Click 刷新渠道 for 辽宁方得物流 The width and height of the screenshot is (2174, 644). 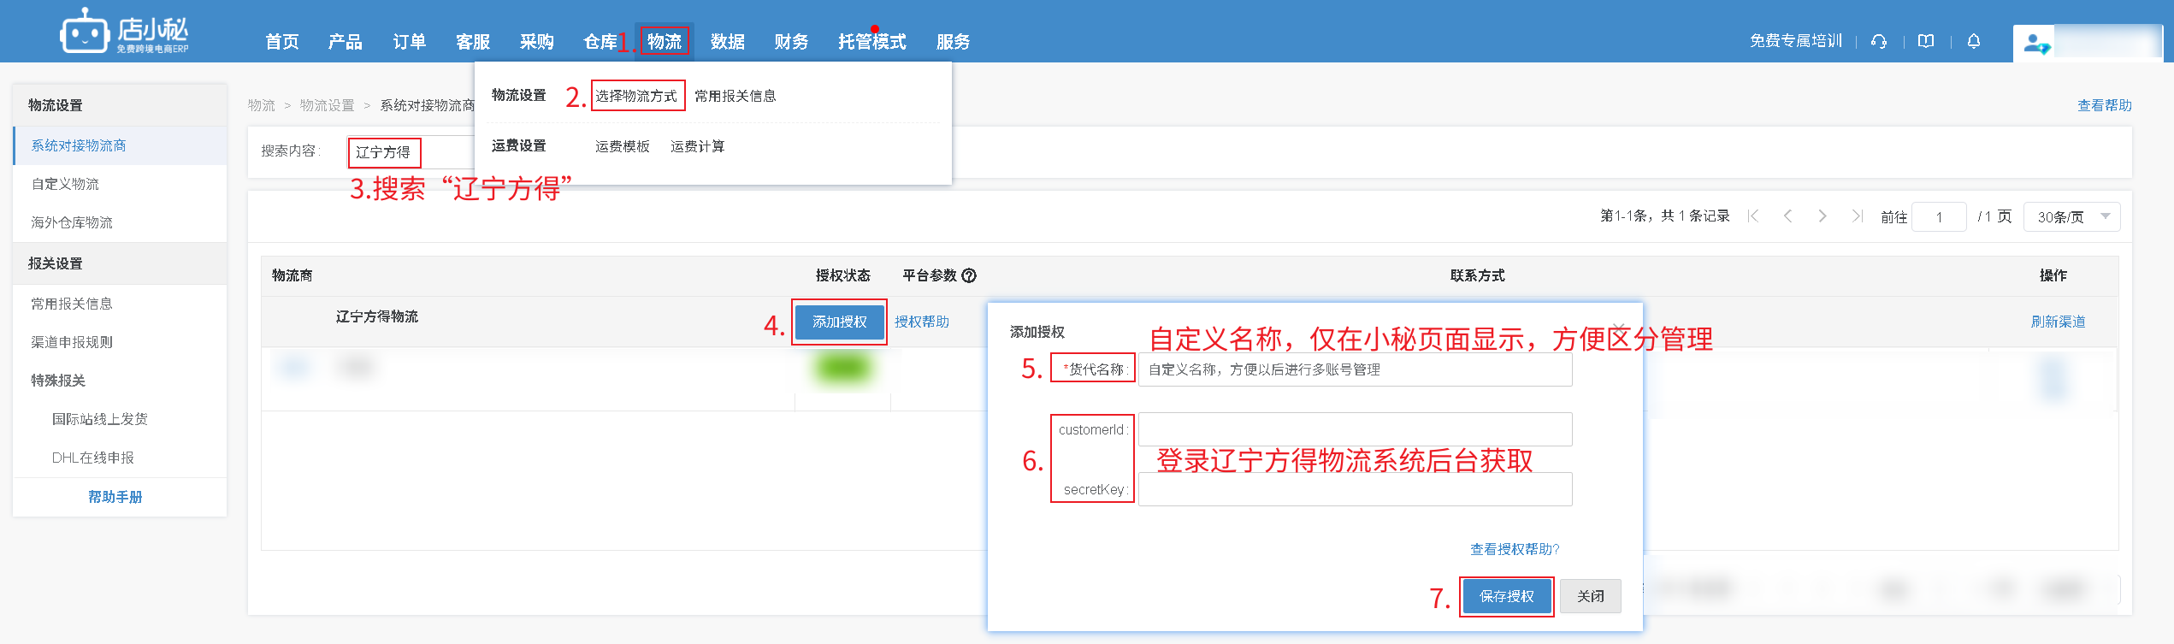tap(2058, 322)
